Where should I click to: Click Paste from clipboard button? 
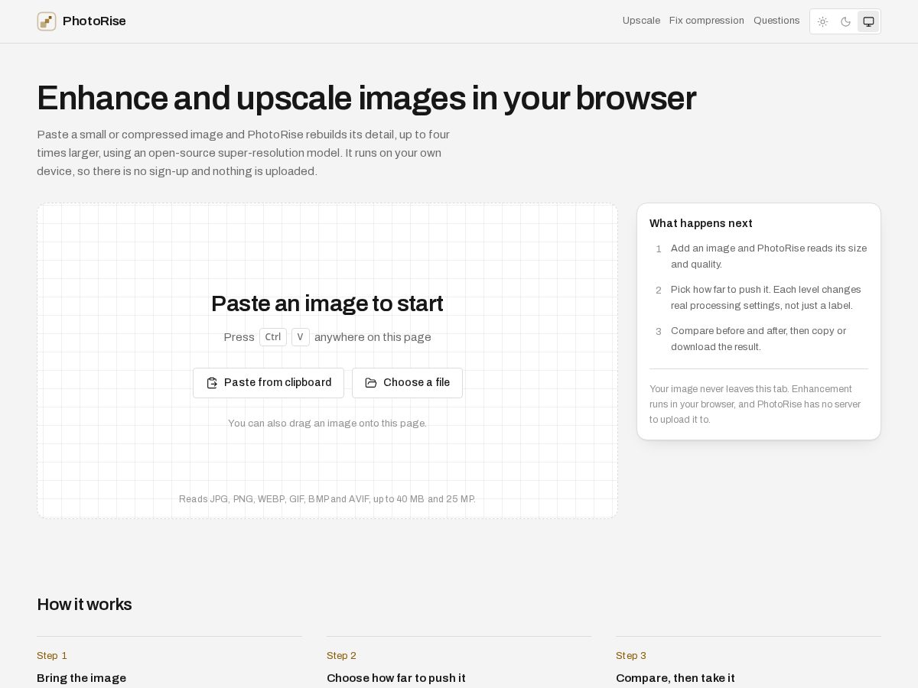[x=269, y=383]
